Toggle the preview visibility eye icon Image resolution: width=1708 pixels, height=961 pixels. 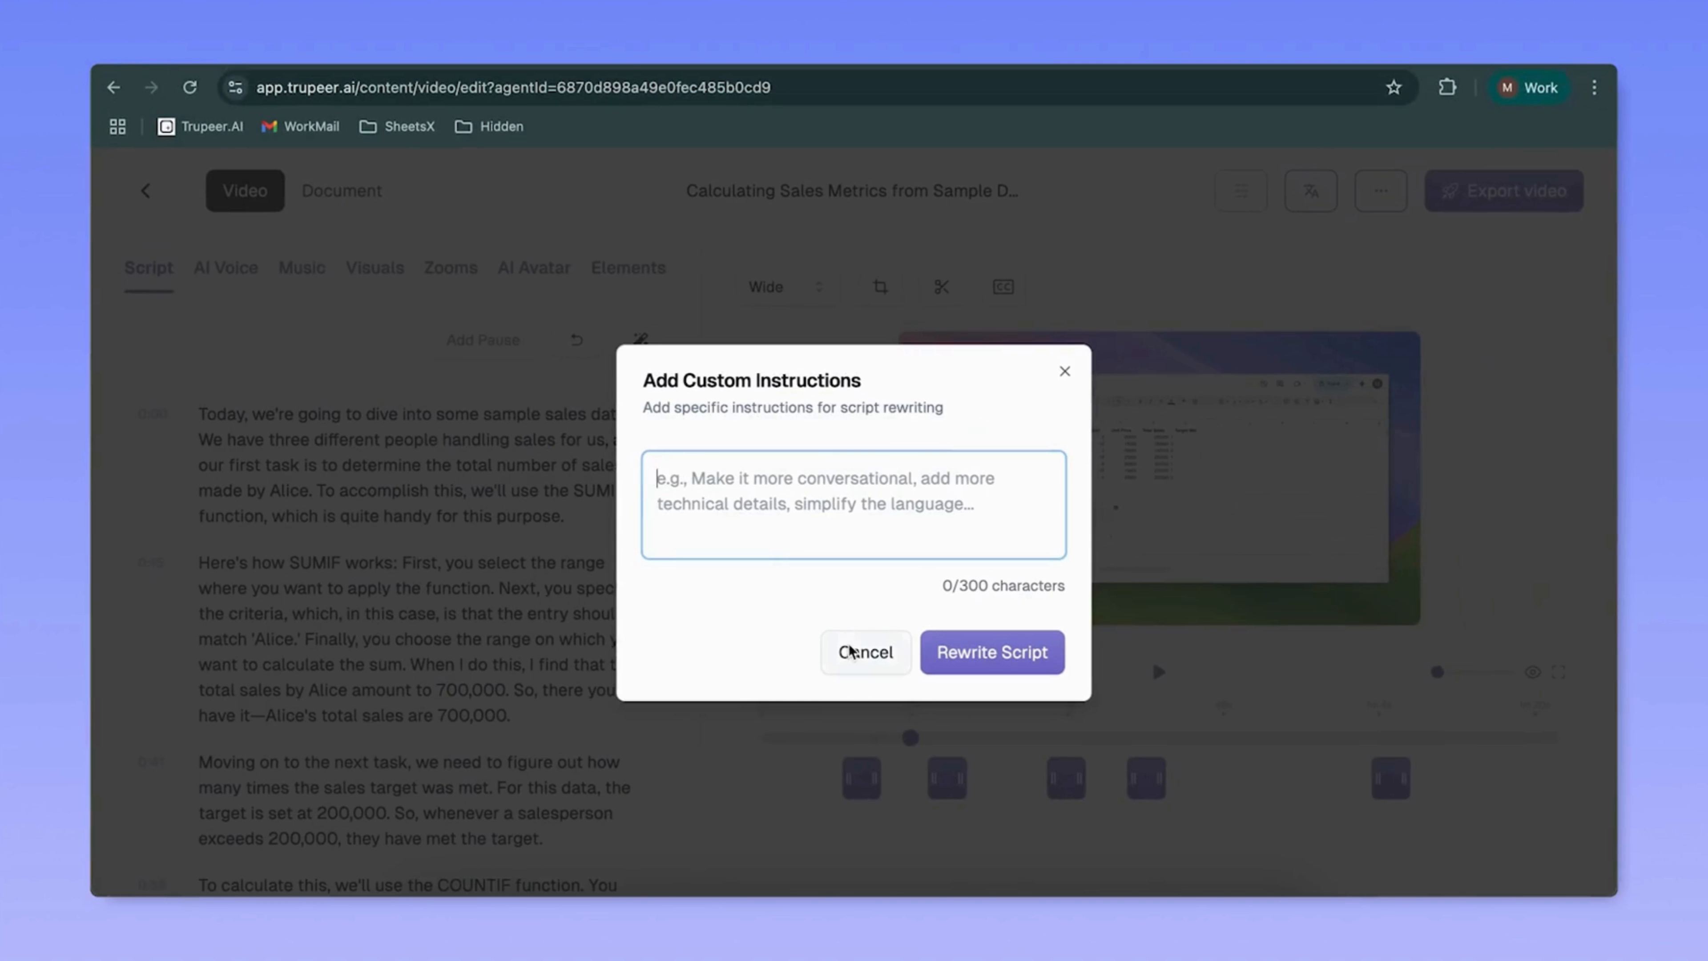1532,672
